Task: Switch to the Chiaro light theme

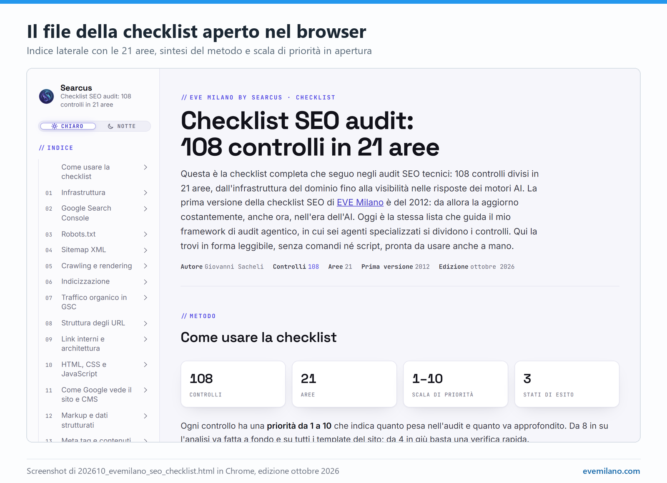Action: [68, 126]
